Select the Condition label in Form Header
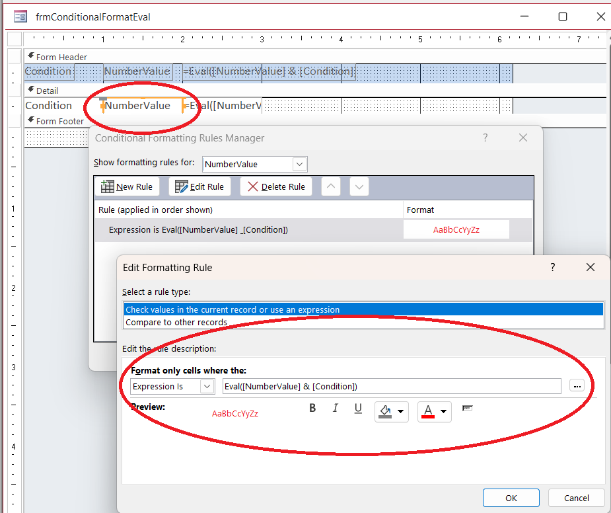This screenshot has width=611, height=513. point(49,72)
